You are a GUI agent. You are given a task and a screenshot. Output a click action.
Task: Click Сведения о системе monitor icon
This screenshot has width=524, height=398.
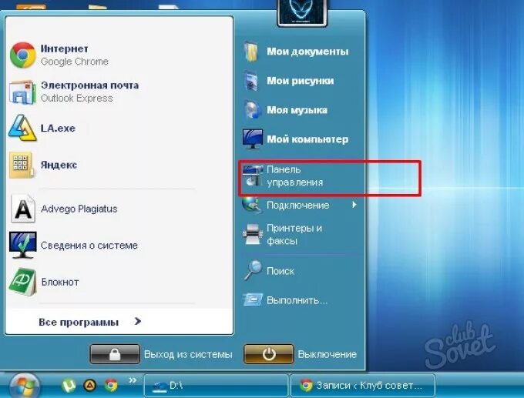pyautogui.click(x=22, y=245)
